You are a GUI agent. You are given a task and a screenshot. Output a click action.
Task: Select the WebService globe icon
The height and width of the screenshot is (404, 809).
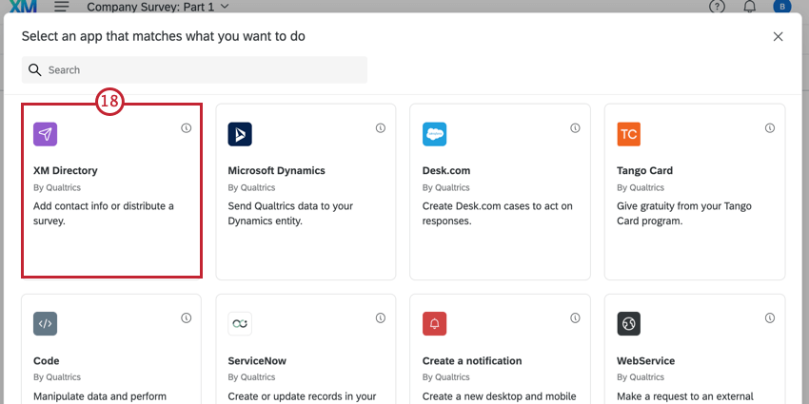(629, 323)
